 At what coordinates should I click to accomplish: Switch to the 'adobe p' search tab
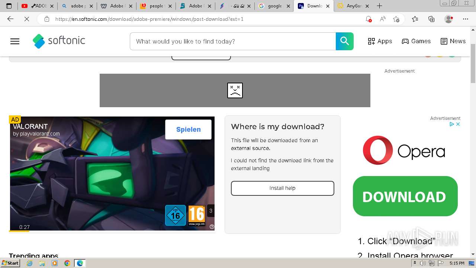click(x=78, y=6)
